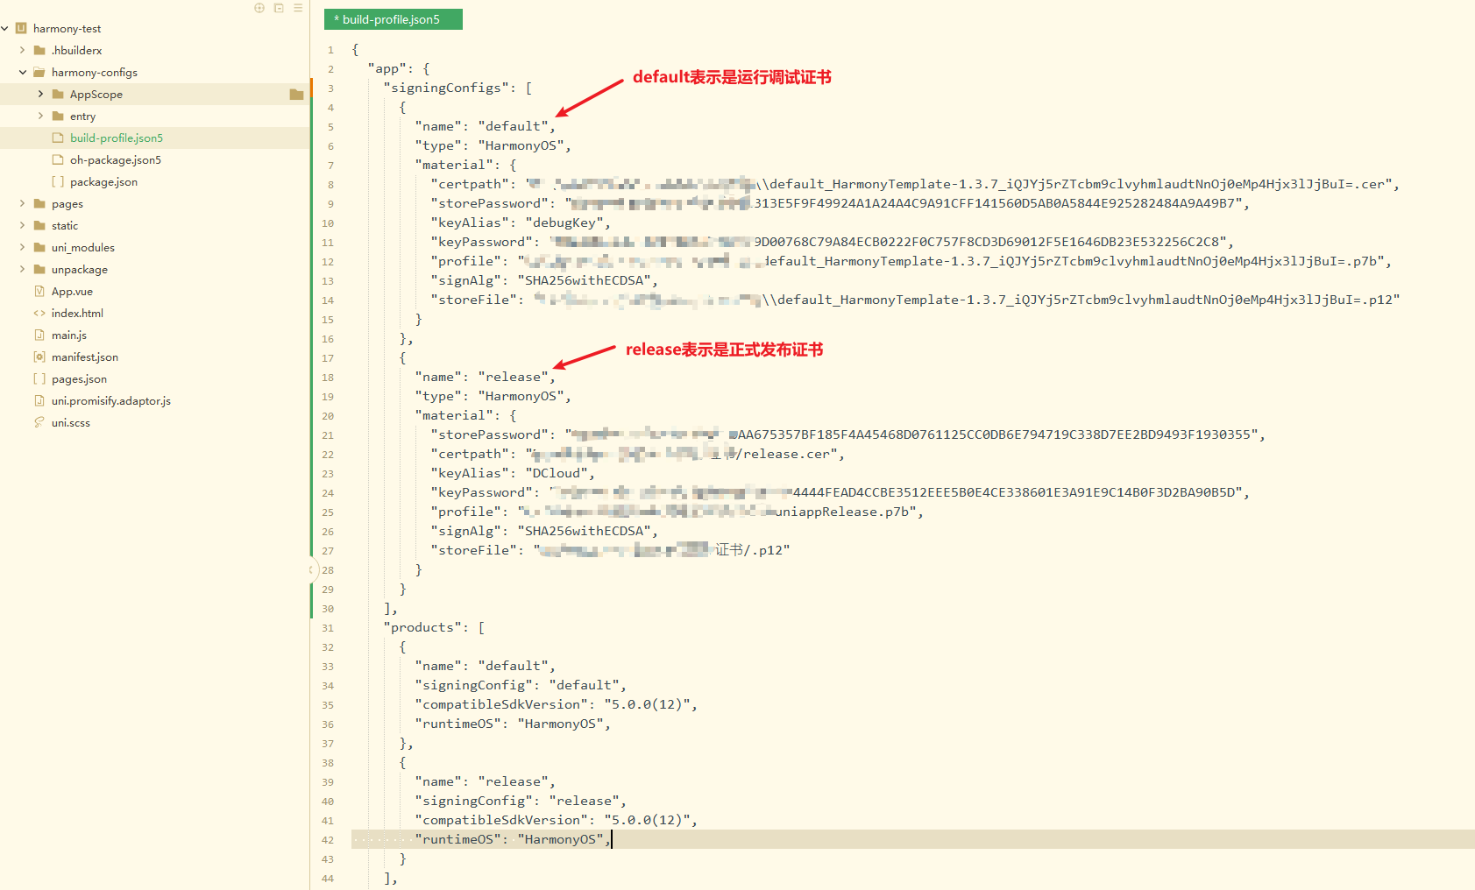
Task: Click the uni_modules folder icon
Action: tap(39, 248)
